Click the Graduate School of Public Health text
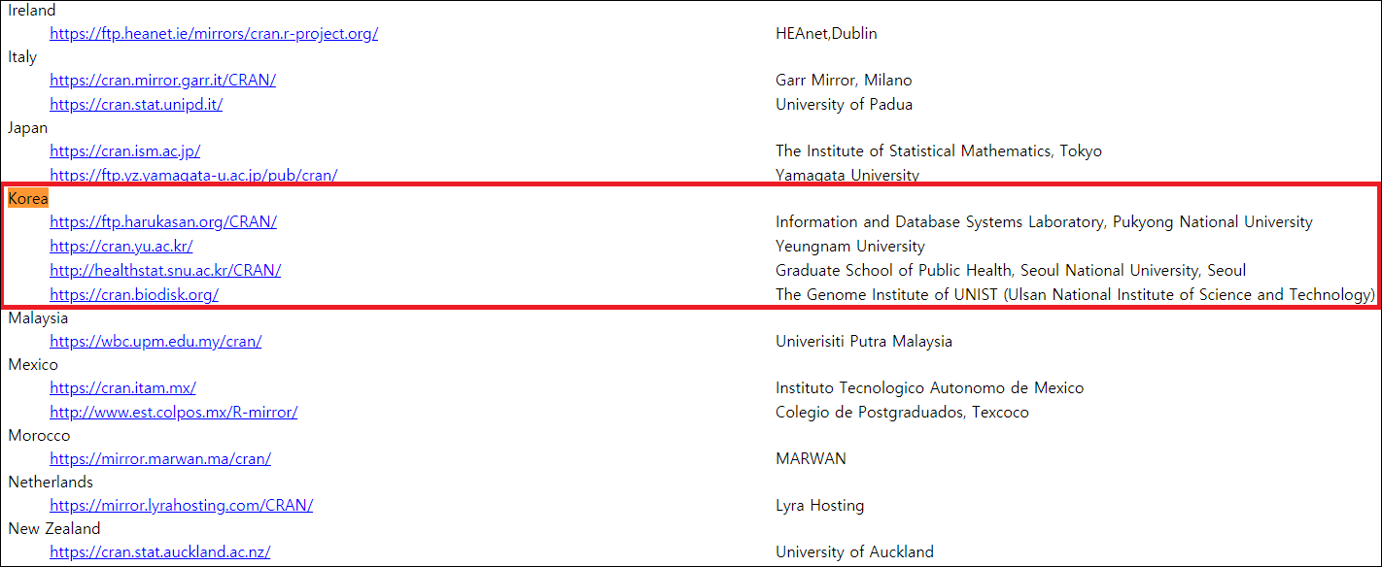This screenshot has height=567, width=1382. point(1011,270)
